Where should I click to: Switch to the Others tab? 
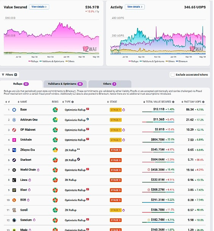tap(109, 84)
